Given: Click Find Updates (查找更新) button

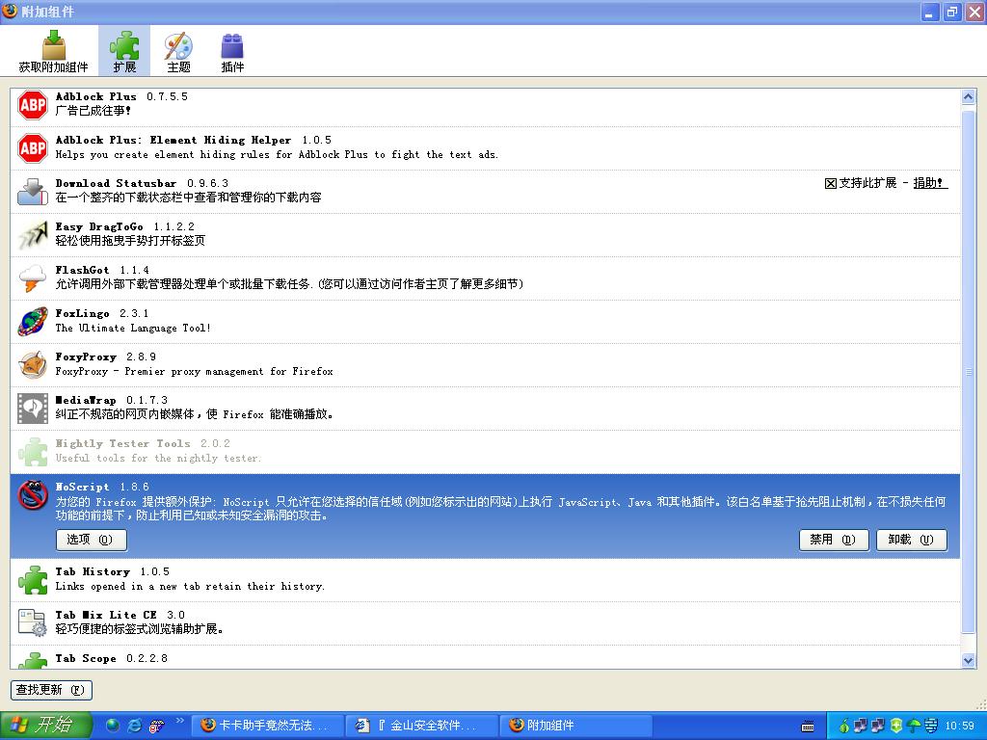Looking at the screenshot, I should (x=52, y=690).
